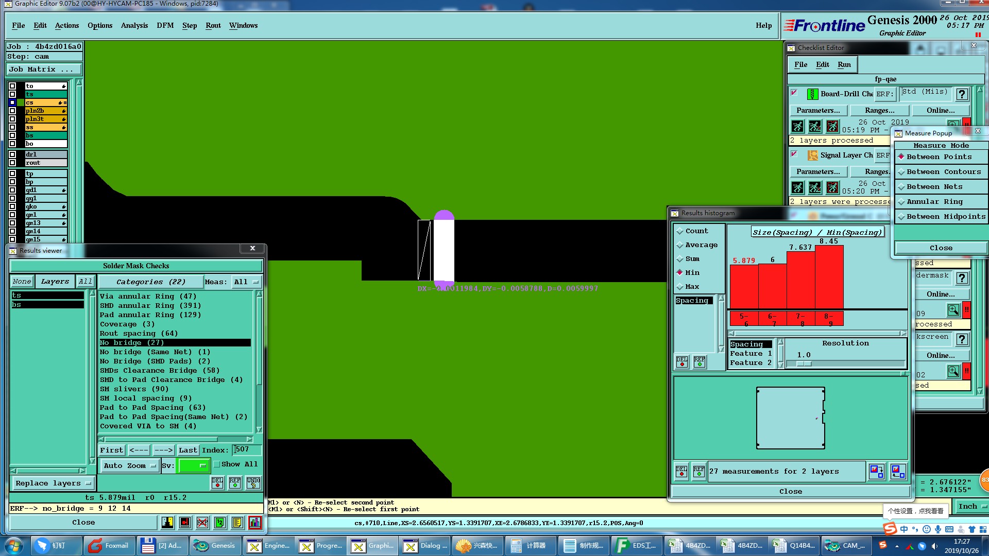This screenshot has width=989, height=556.
Task: Select Annular Ring measure mode
Action: pos(941,202)
